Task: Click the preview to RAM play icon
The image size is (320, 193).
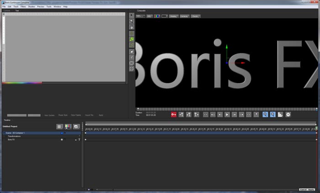Action: [256, 115]
